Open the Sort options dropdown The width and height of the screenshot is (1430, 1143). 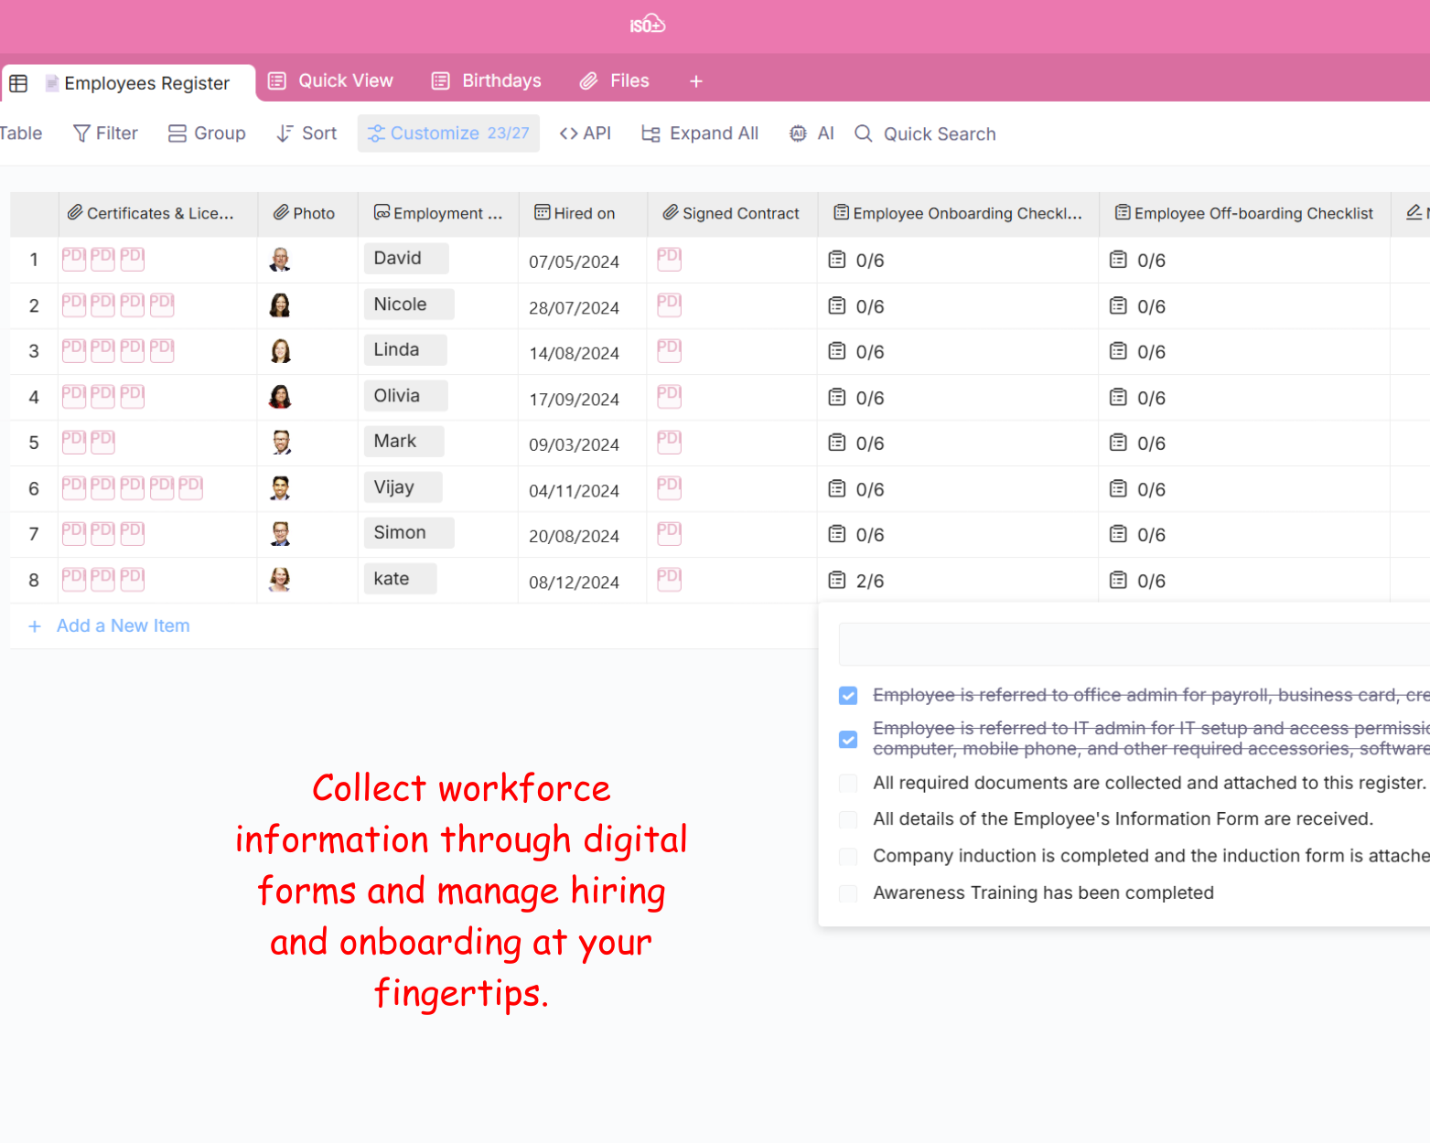306,134
